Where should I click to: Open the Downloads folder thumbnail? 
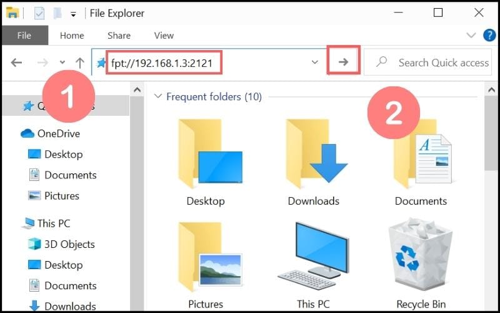click(x=317, y=153)
